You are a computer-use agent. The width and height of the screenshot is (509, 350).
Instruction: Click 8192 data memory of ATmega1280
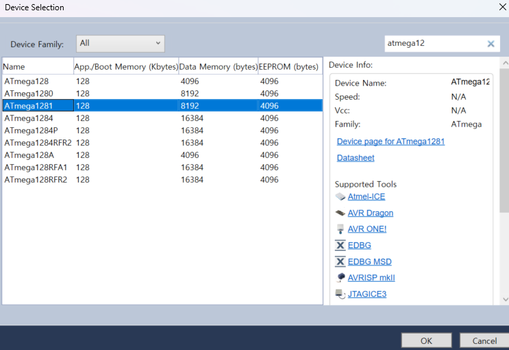pos(190,93)
